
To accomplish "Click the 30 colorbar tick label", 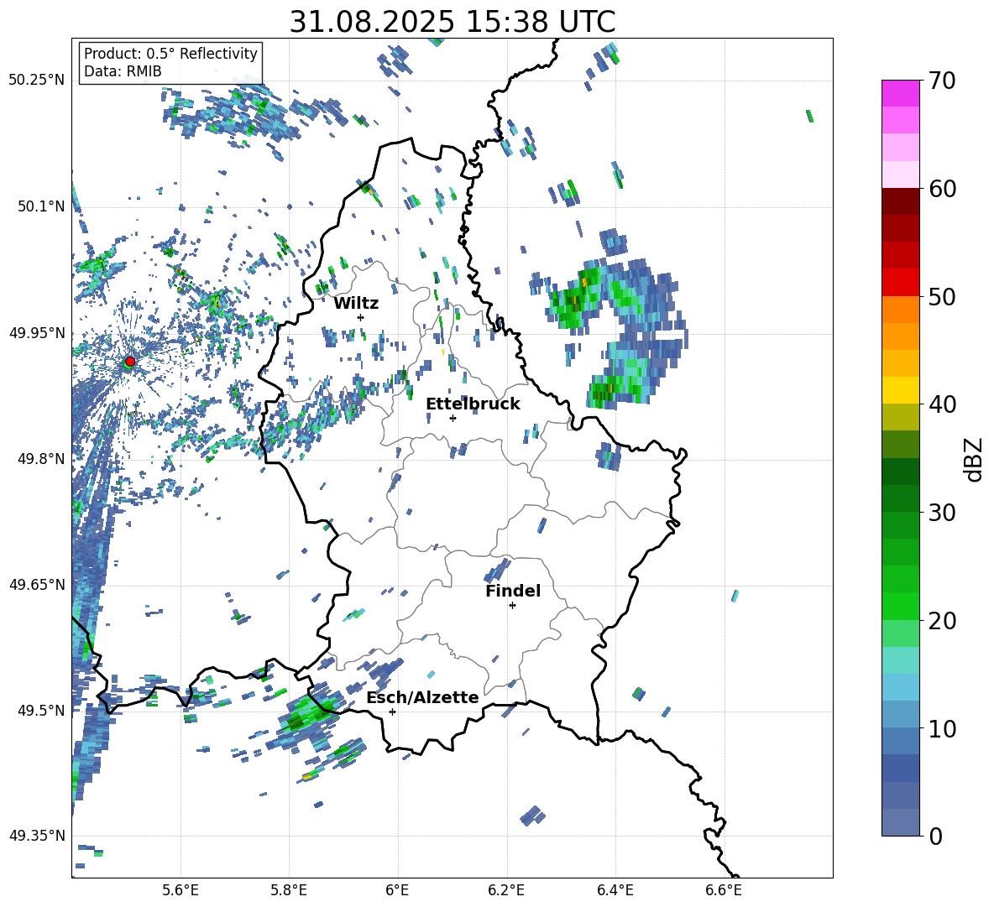I will 942,513.
